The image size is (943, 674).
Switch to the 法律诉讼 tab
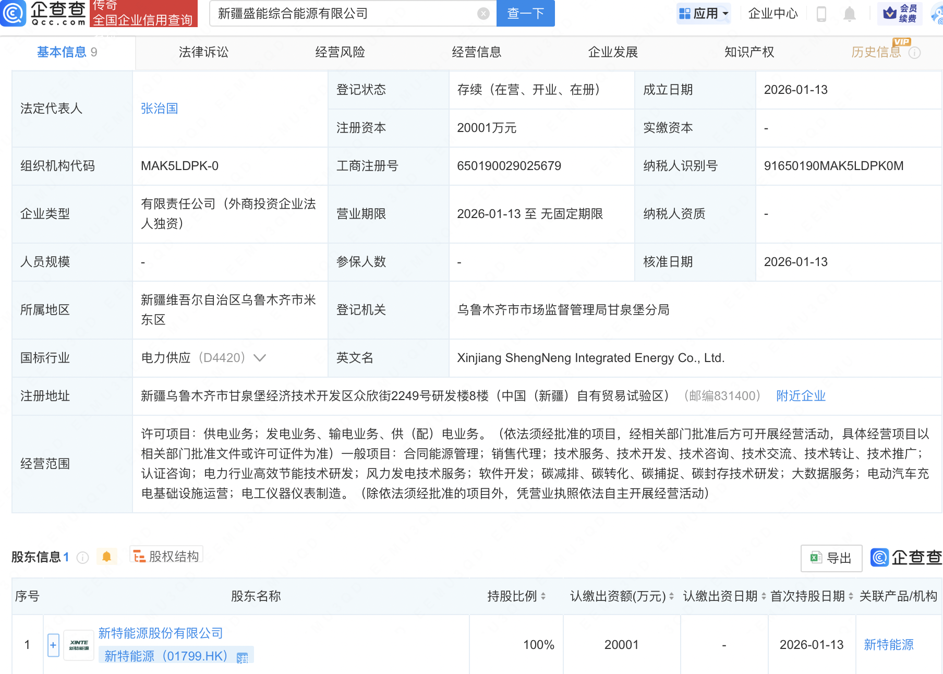[203, 52]
